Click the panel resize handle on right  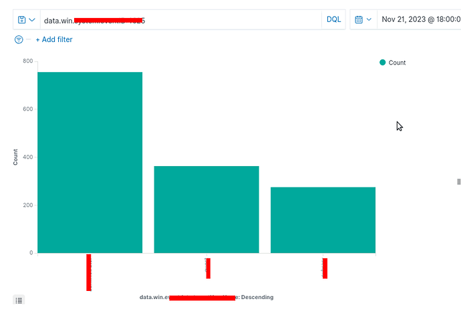coord(458,182)
